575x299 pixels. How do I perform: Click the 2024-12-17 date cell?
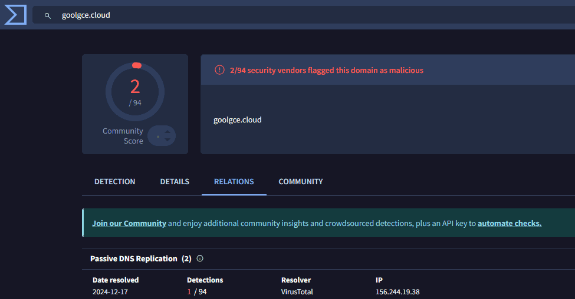click(x=110, y=292)
